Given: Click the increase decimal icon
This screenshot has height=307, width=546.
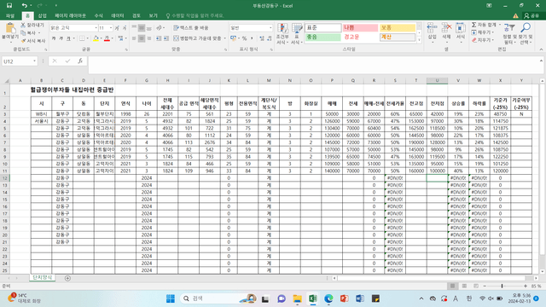Looking at the screenshot, I should pos(262,38).
